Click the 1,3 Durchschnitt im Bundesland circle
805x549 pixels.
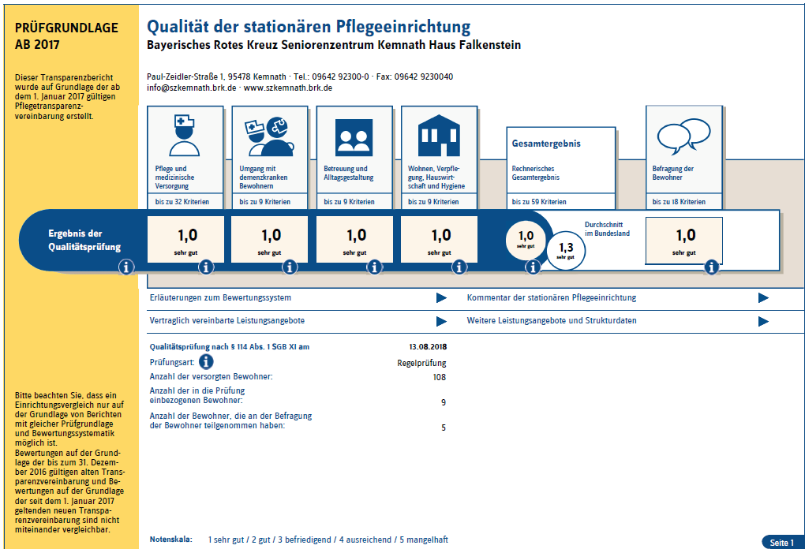(566, 250)
